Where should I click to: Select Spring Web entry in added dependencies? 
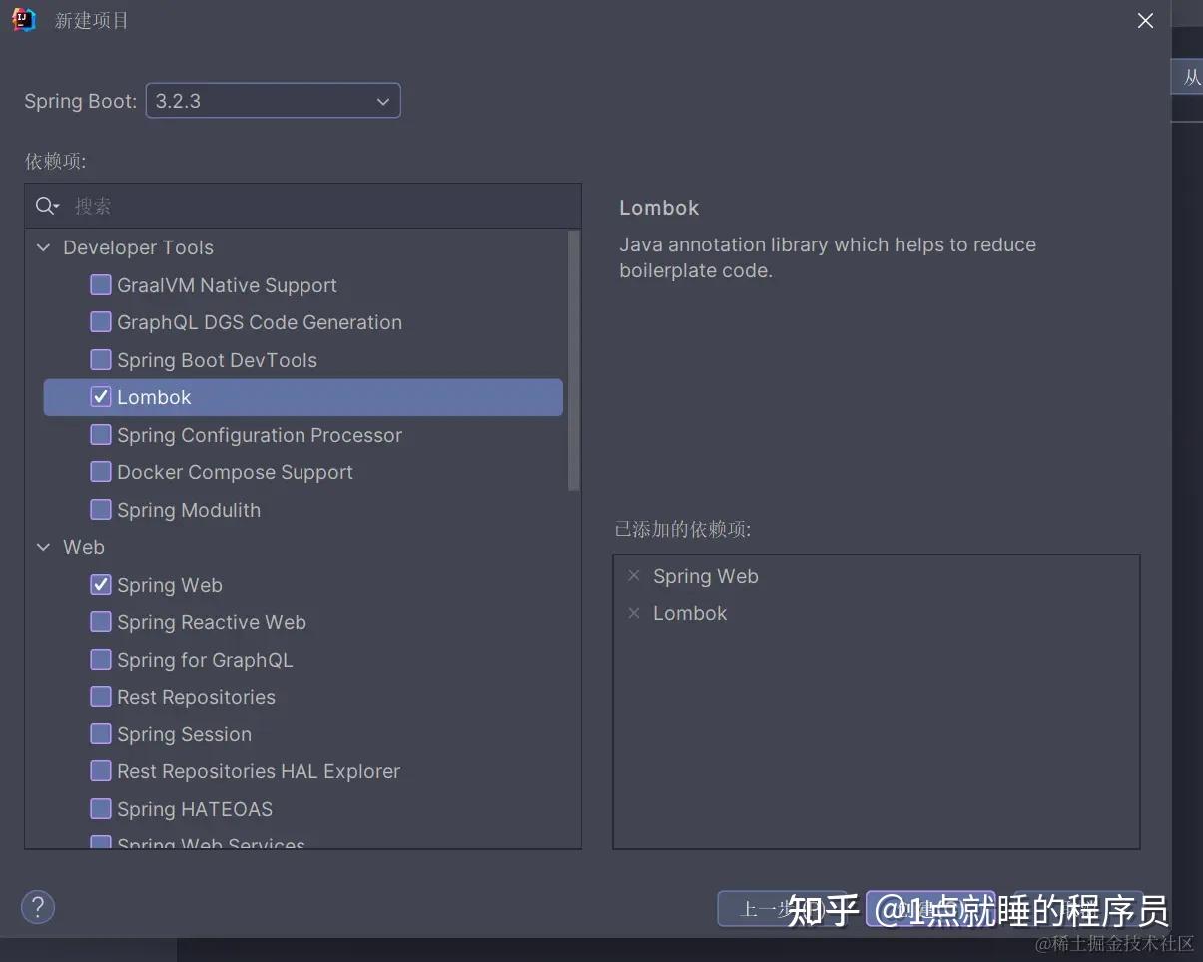click(706, 576)
